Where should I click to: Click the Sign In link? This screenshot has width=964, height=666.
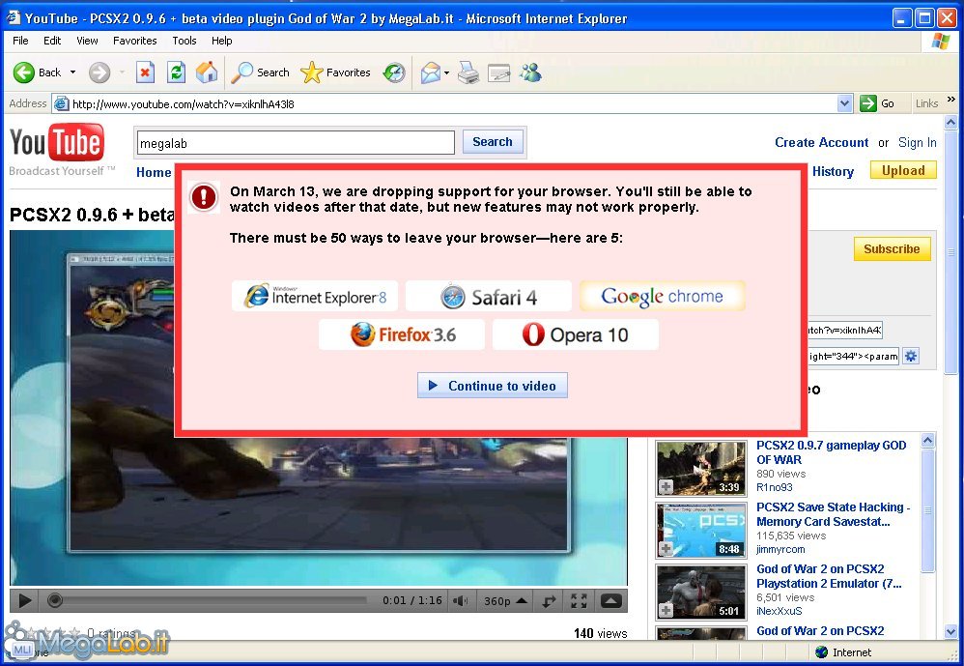pos(918,143)
